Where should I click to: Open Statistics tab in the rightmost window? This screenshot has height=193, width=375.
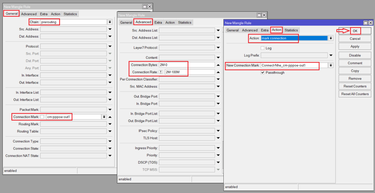tap(291, 30)
